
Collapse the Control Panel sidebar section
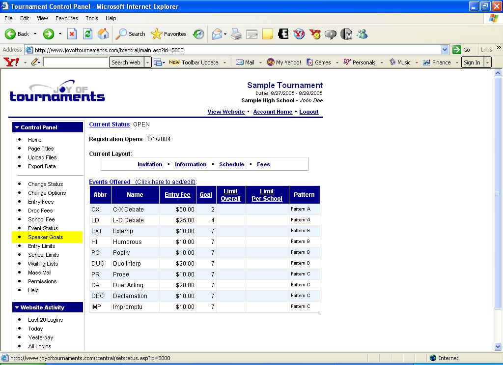tap(17, 127)
